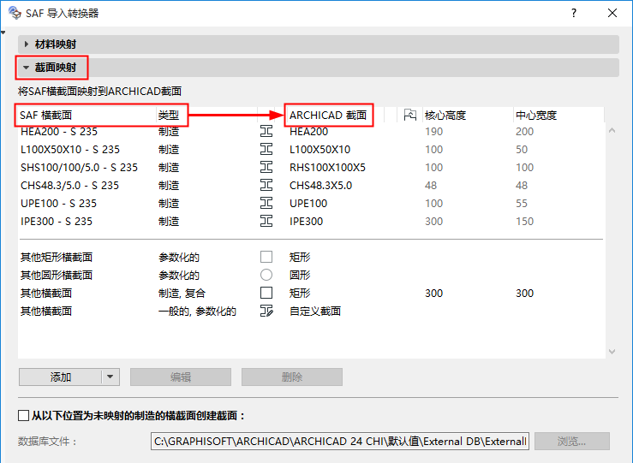Select the HEA200 - S 235 row
This screenshot has width=633, height=463.
pos(311,131)
